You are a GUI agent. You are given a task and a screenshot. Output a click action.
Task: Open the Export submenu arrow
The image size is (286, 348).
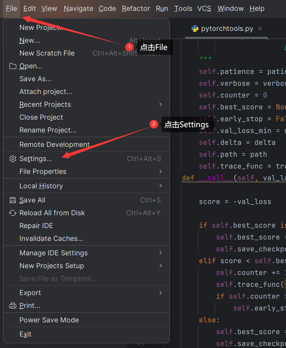(x=160, y=293)
